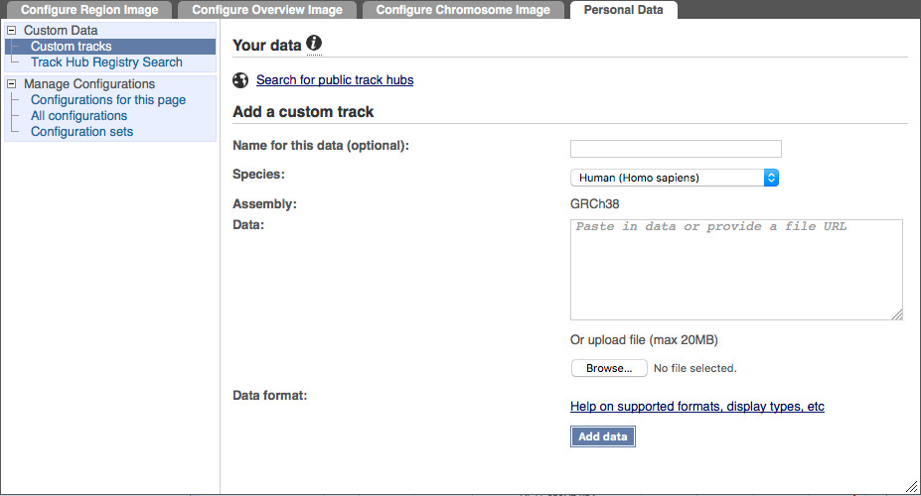Select Custom tracks in sidebar
Image resolution: width=921 pixels, height=496 pixels.
tap(72, 47)
